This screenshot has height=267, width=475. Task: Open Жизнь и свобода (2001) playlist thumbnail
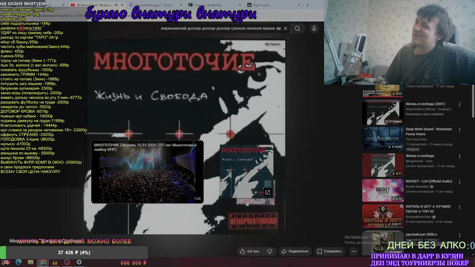[x=383, y=113]
